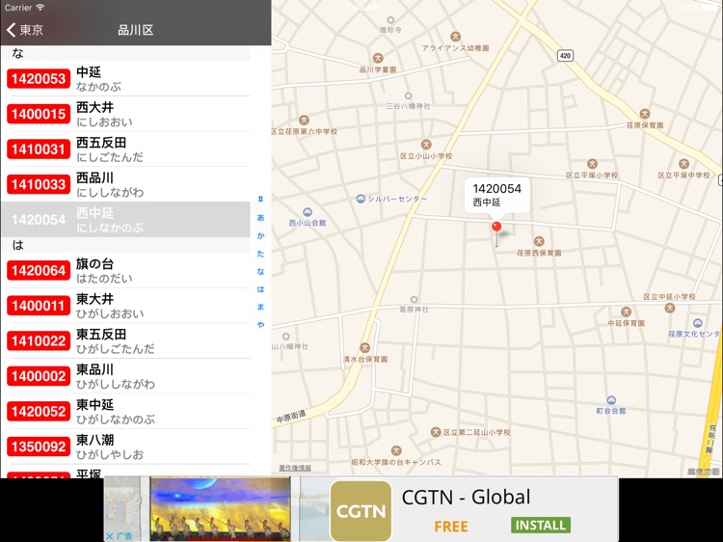Viewport: 723px width, 542px height.
Task: Open the 東中延 entry
Action: click(126, 411)
